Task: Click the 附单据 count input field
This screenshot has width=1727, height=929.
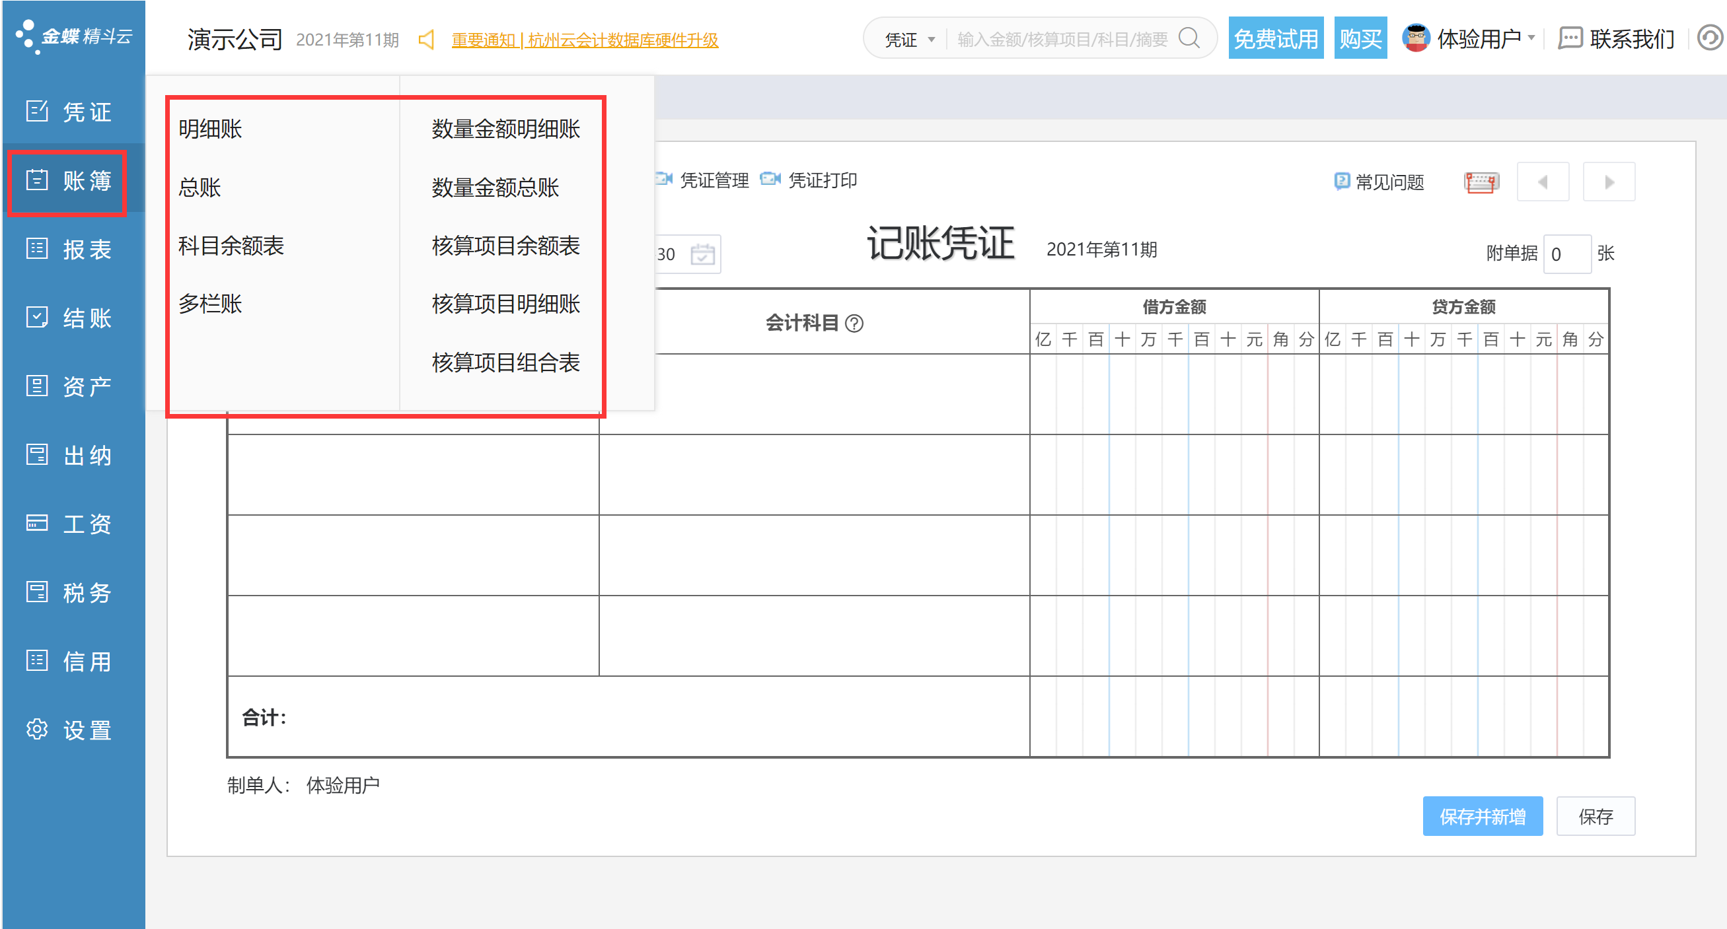Action: [1566, 254]
